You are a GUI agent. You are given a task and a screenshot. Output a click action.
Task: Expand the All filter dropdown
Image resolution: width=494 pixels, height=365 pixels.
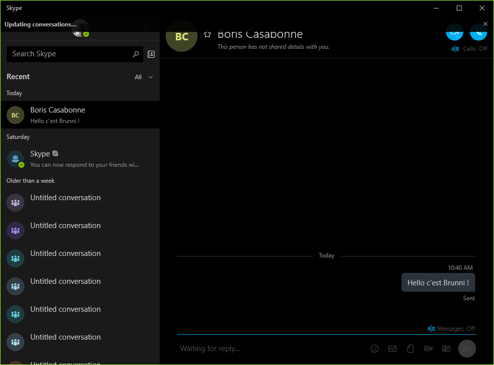click(x=144, y=77)
